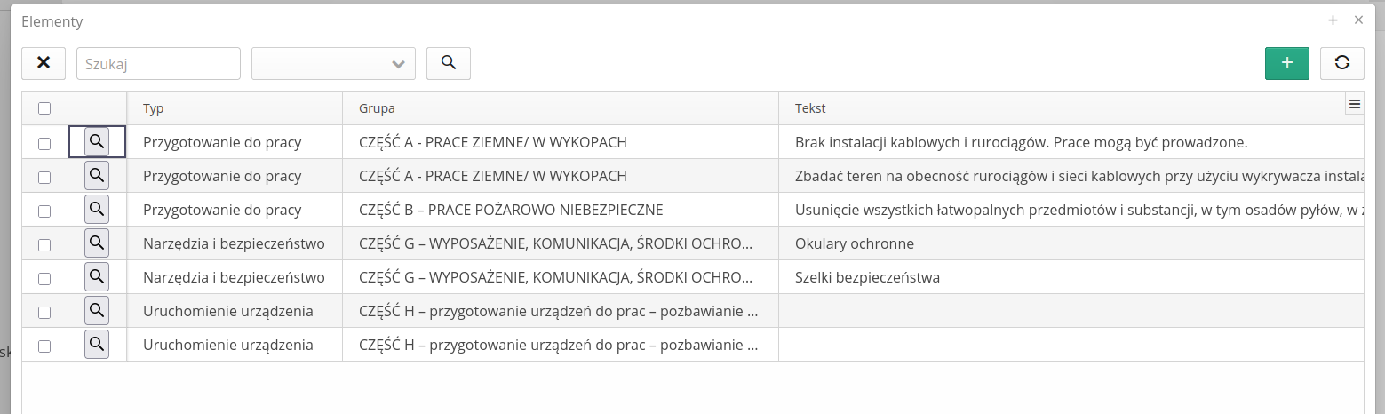The image size is (1385, 414).
Task: Check the 'Okulary ochronne' row checkbox
Action: (44, 244)
